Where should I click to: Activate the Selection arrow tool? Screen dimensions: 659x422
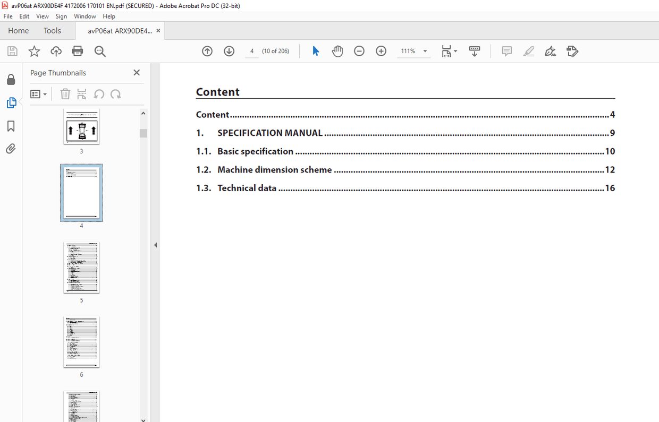pyautogui.click(x=316, y=51)
